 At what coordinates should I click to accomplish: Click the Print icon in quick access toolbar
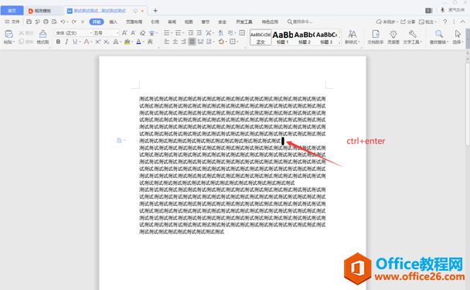coord(46,22)
